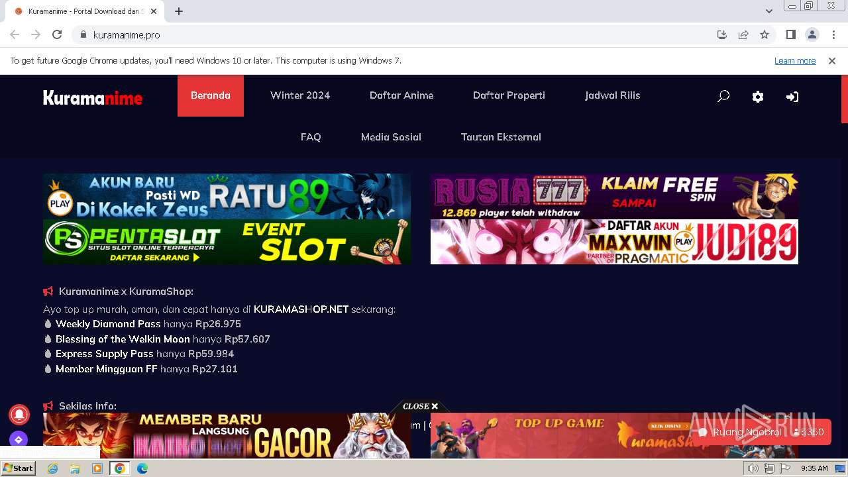Toggle the browser side panel icon

(791, 34)
